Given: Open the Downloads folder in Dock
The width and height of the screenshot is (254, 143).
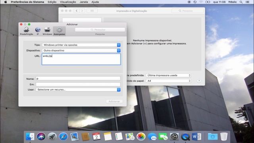Looking at the screenshot, I should 213,137.
